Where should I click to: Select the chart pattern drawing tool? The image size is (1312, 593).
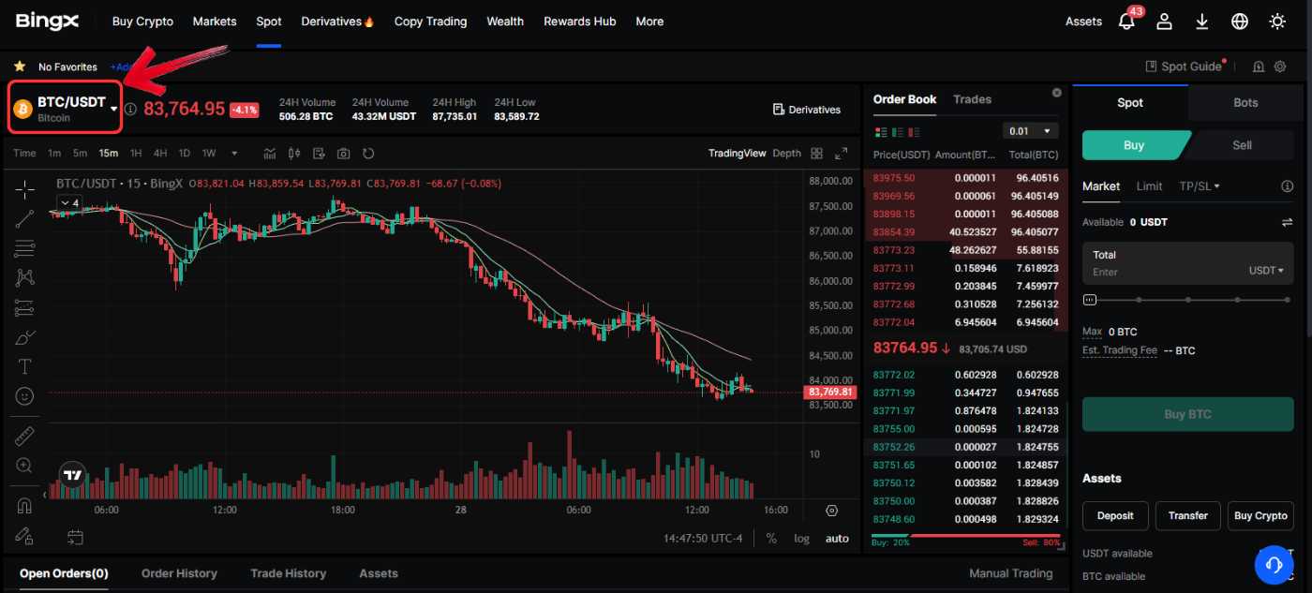pyautogui.click(x=24, y=277)
